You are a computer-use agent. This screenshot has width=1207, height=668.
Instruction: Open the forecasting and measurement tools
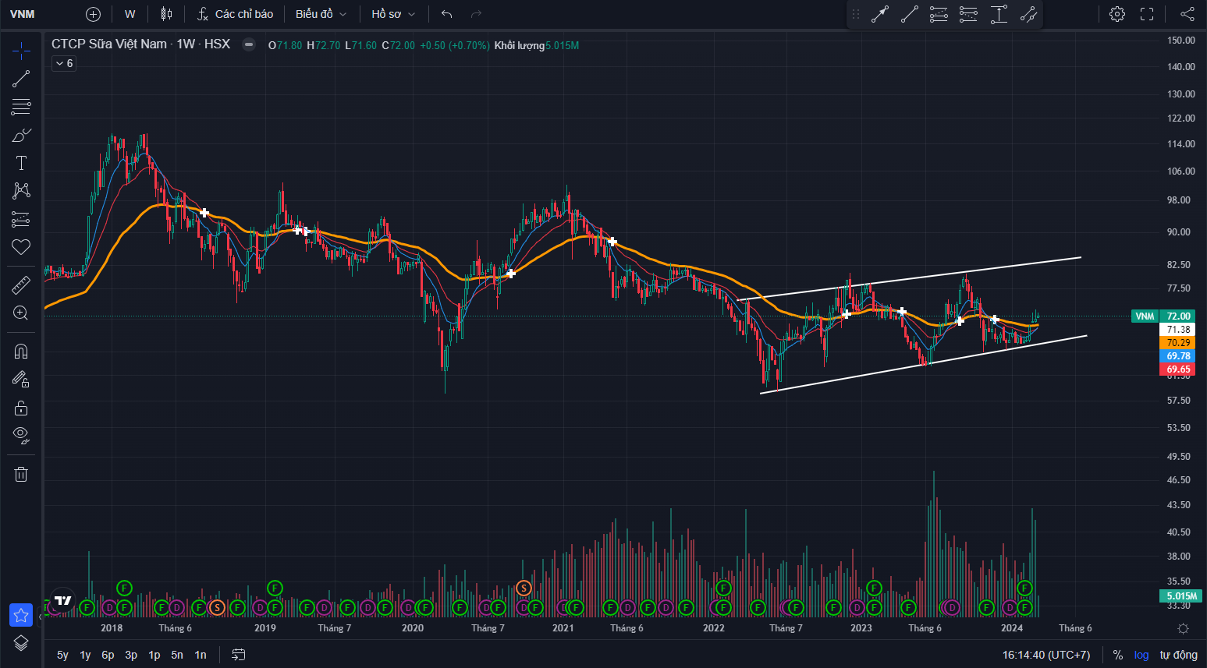[x=21, y=219]
